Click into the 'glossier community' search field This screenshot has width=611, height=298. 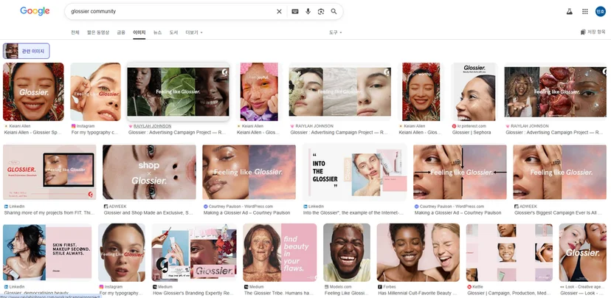[171, 12]
